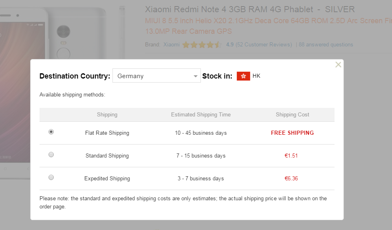This screenshot has height=230, width=392.
Task: Click the 4.9 rating score
Action: point(230,44)
